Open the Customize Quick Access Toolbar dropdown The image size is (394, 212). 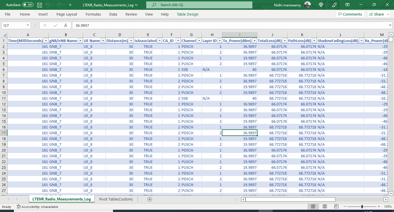(x=70, y=5)
